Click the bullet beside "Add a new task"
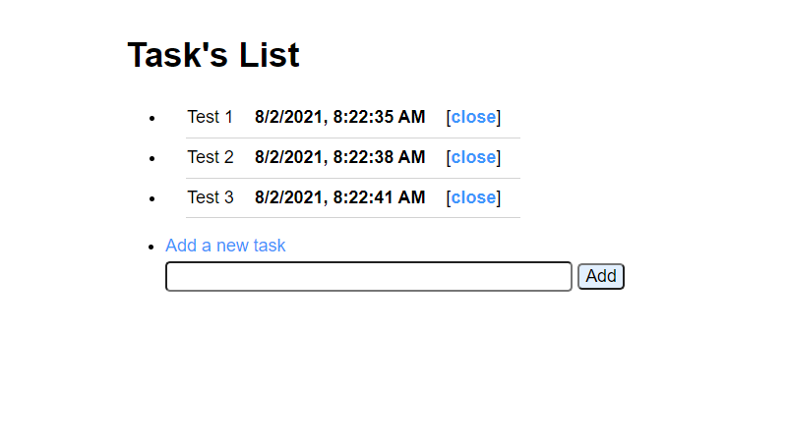This screenshot has width=787, height=442. click(151, 247)
